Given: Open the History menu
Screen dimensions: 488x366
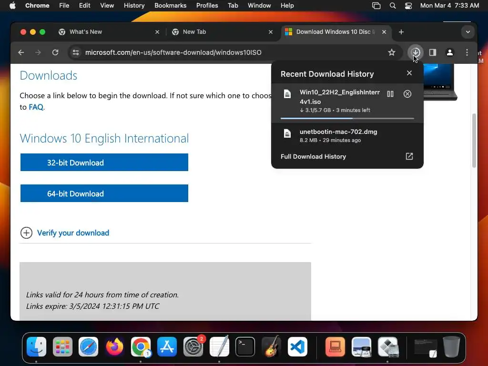Looking at the screenshot, I should tap(134, 6).
